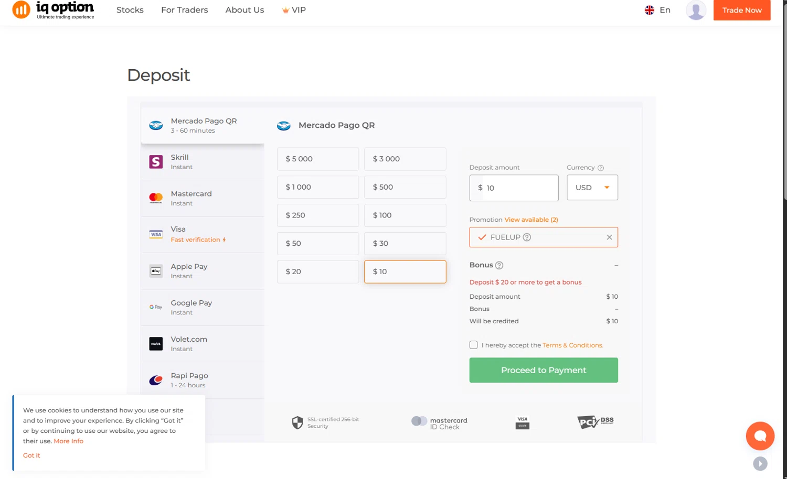Screen dimensions: 787x479
Task: Select Mercado Pago QR payment method
Action: point(203,126)
